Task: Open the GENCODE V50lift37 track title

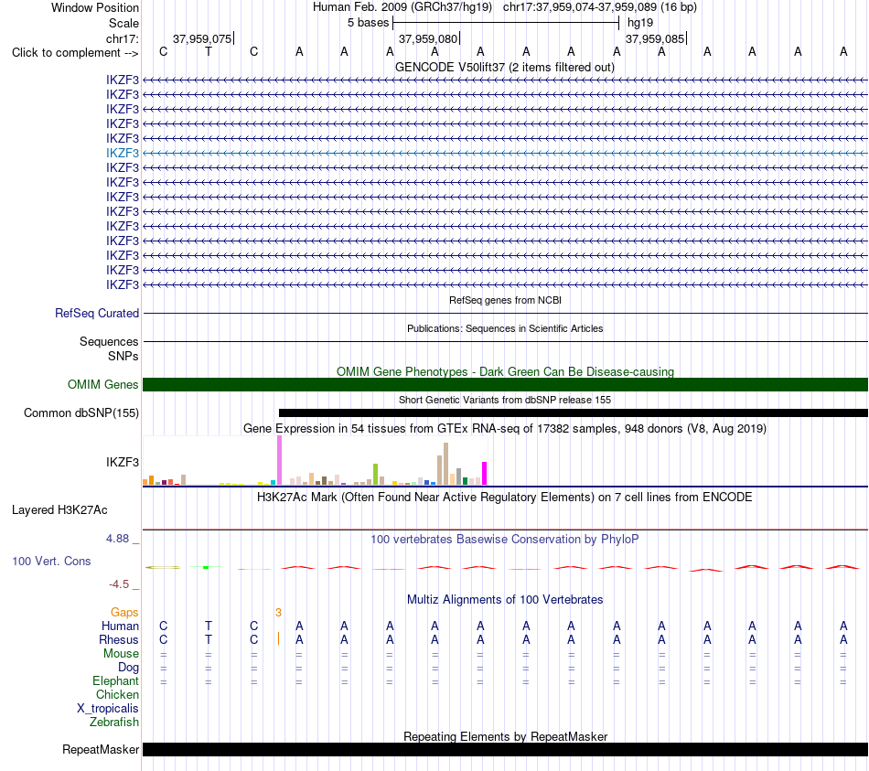Action: click(505, 67)
